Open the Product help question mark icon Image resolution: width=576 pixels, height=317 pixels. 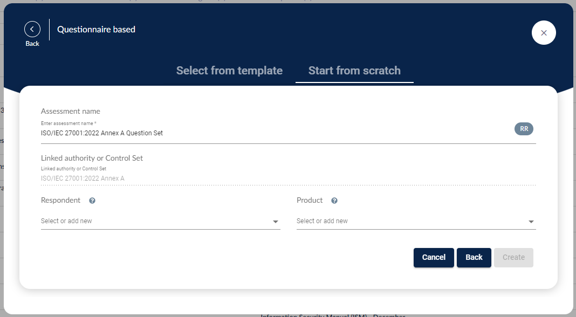click(334, 201)
